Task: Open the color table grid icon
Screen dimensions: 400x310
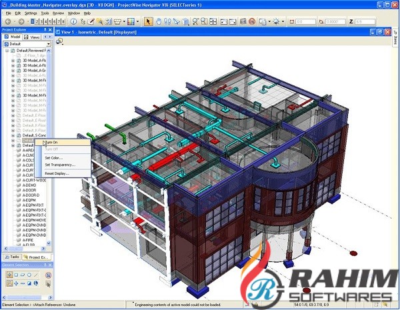Action: [131, 22]
